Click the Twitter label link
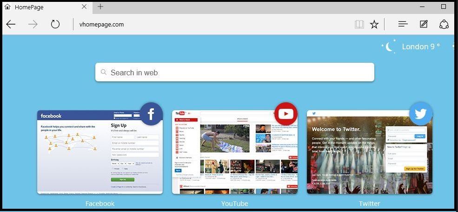458x212 pixels. (370, 204)
